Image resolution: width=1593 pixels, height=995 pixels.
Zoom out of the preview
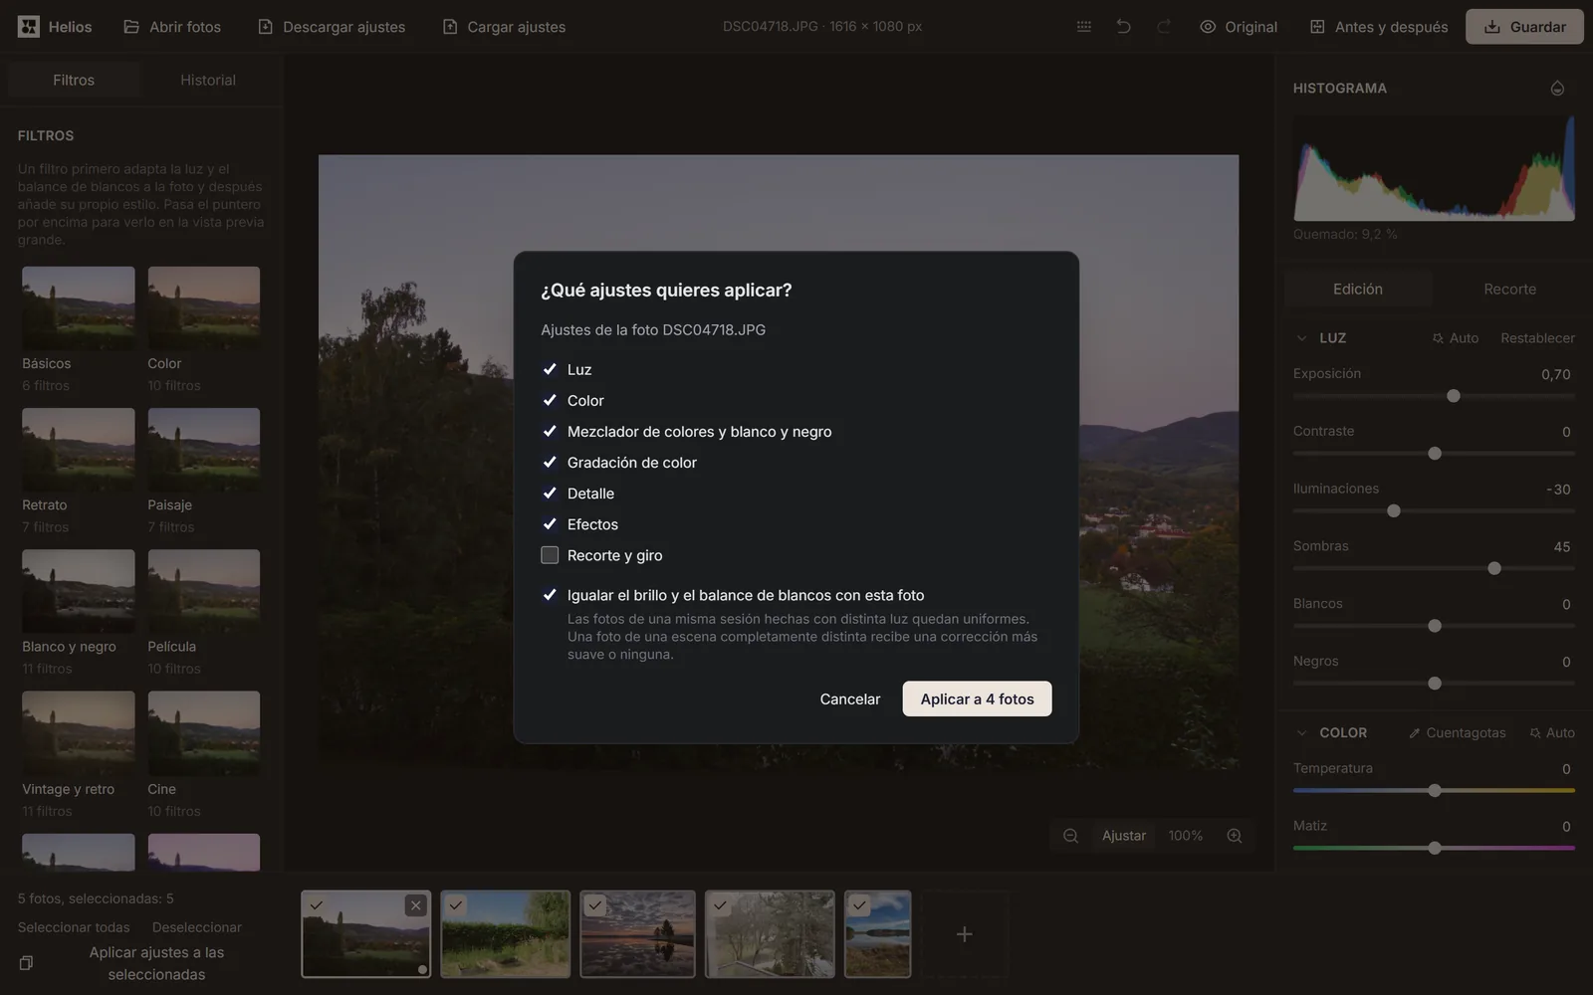click(1070, 836)
